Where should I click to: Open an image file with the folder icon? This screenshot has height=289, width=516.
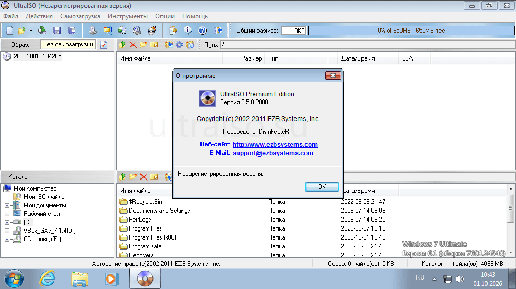pos(22,31)
